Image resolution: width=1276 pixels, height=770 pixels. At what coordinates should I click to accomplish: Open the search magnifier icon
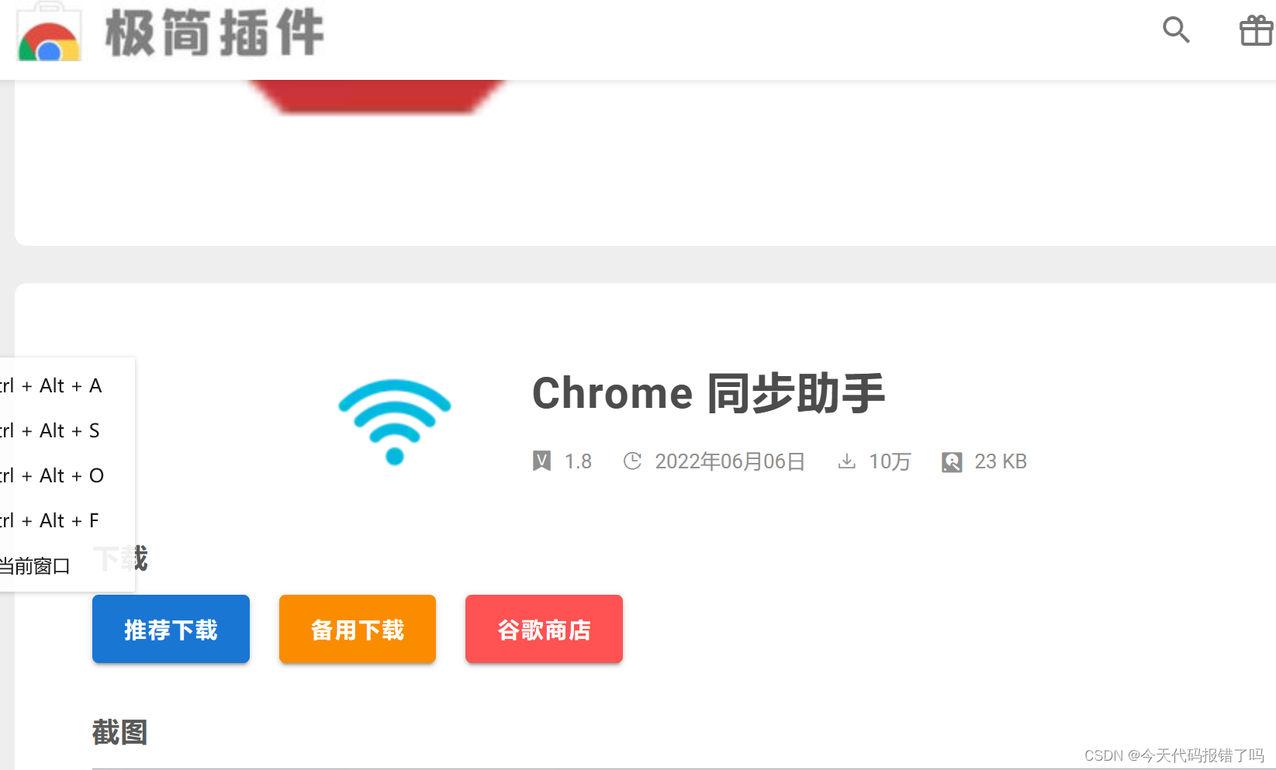pos(1176,30)
